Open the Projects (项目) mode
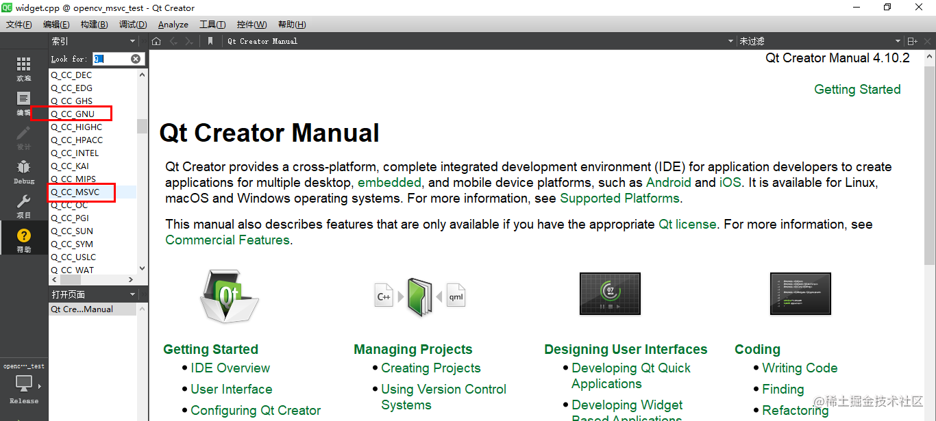 coord(24,205)
